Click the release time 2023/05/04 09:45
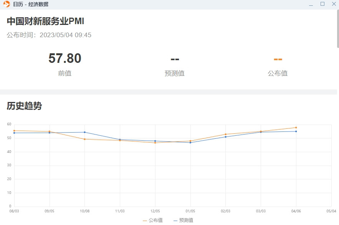This screenshot has height=225, width=339. pyautogui.click(x=66, y=35)
